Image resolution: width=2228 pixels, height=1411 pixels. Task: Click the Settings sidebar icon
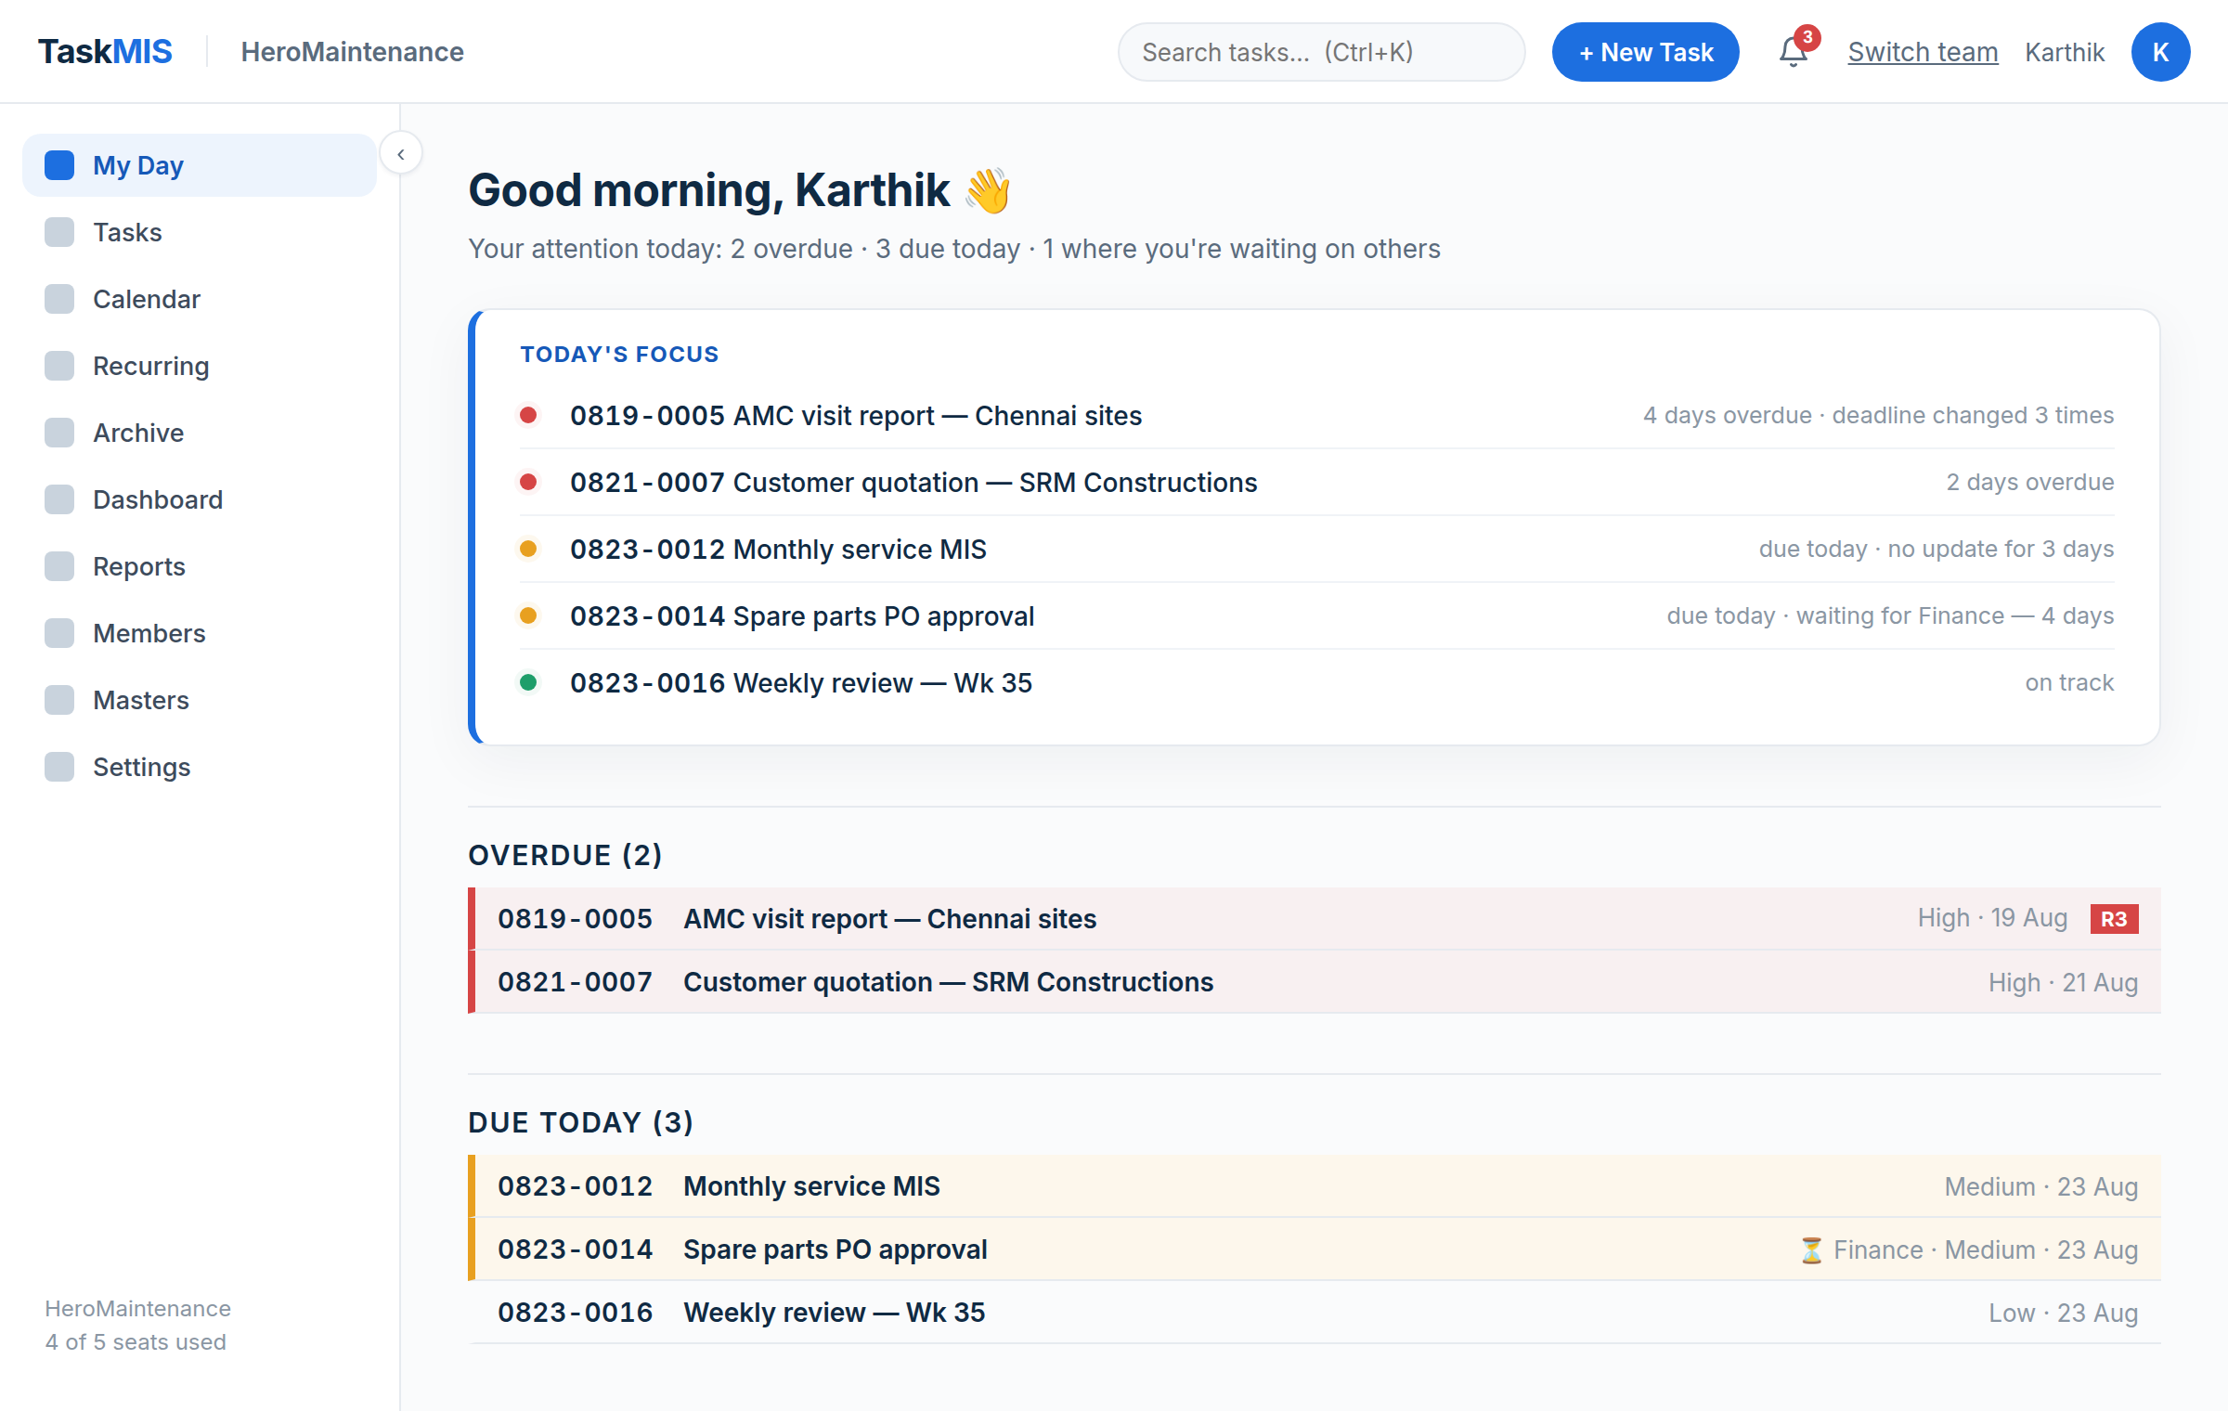(x=59, y=767)
